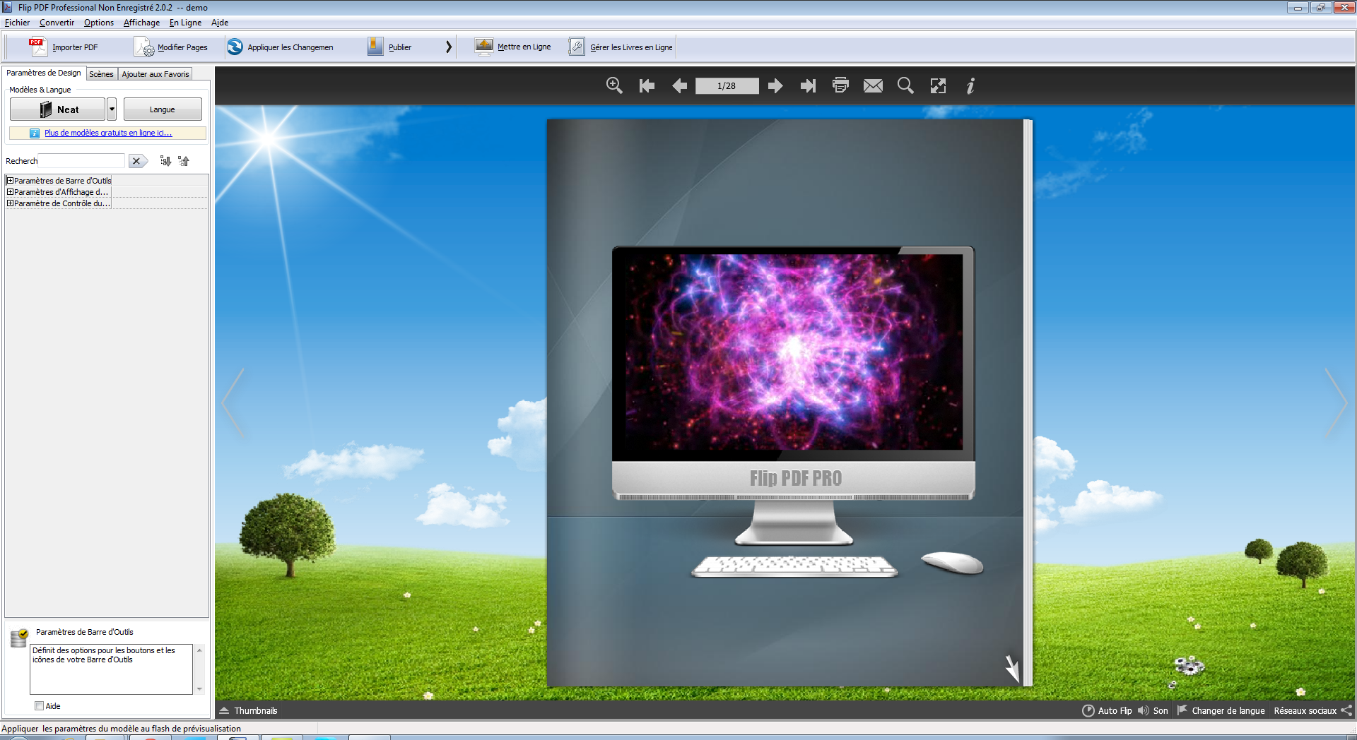Click the Publier toolbar button
The width and height of the screenshot is (1357, 740).
tap(389, 47)
